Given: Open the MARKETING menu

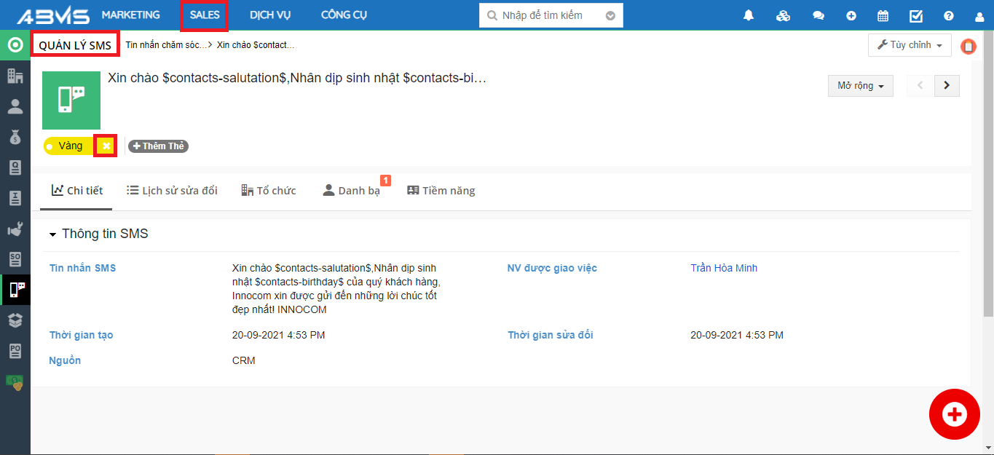Looking at the screenshot, I should [130, 15].
